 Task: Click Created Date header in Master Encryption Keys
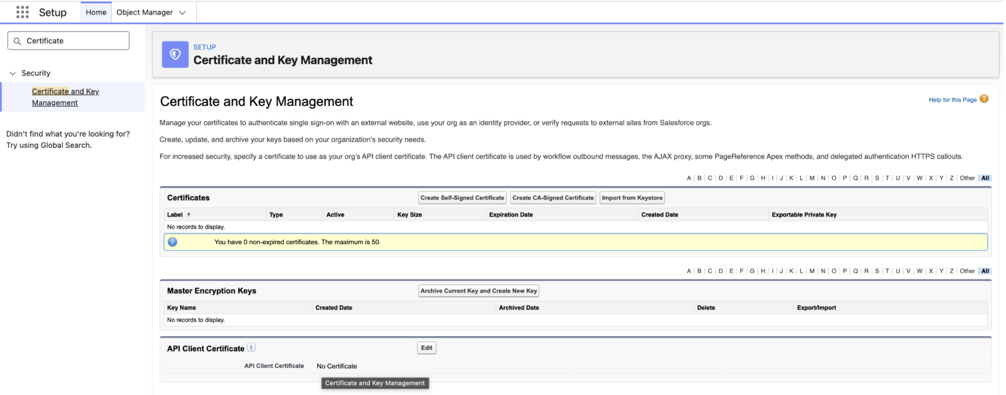coord(333,307)
